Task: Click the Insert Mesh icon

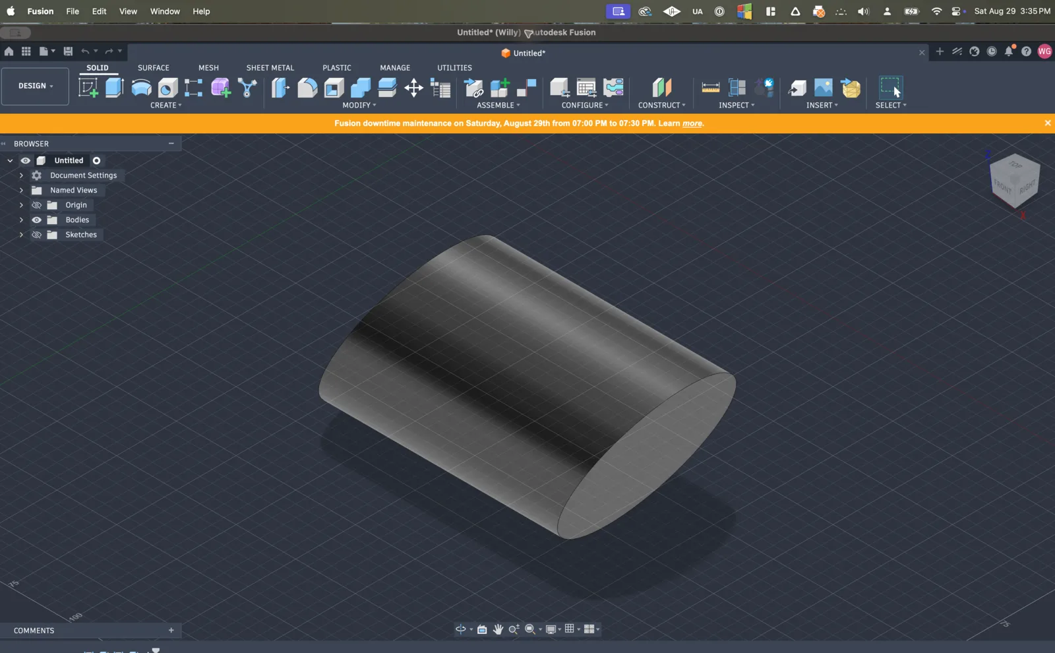Action: (x=851, y=87)
